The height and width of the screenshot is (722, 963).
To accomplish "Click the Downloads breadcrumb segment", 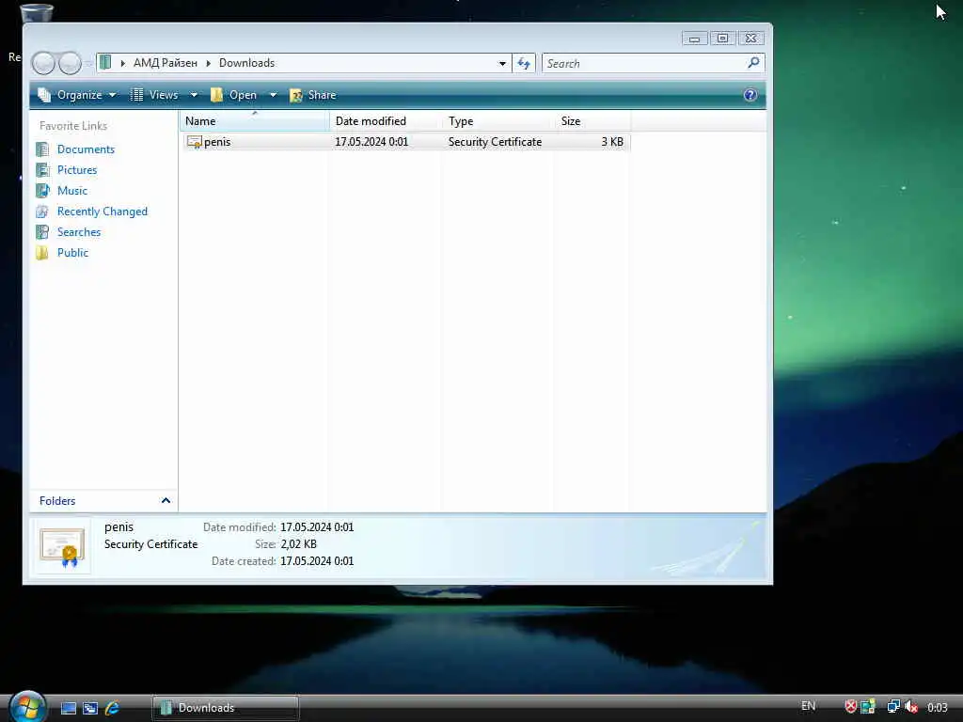I will click(247, 63).
